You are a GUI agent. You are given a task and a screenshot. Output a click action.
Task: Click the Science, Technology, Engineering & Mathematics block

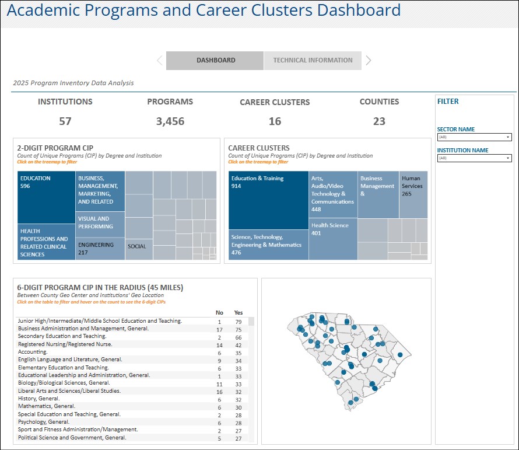[x=268, y=245]
